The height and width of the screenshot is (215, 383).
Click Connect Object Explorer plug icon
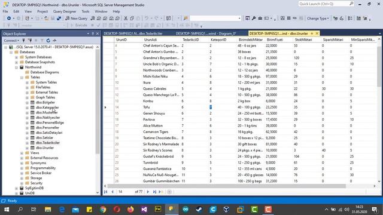pyautogui.click(x=23, y=41)
